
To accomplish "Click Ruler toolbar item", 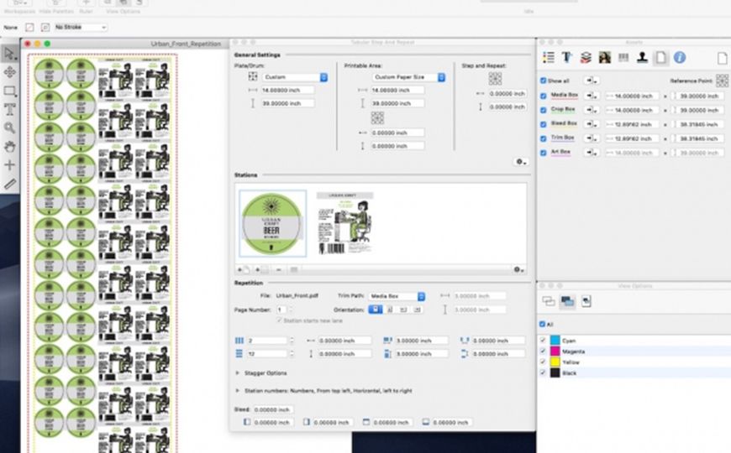I will tap(86, 7).
